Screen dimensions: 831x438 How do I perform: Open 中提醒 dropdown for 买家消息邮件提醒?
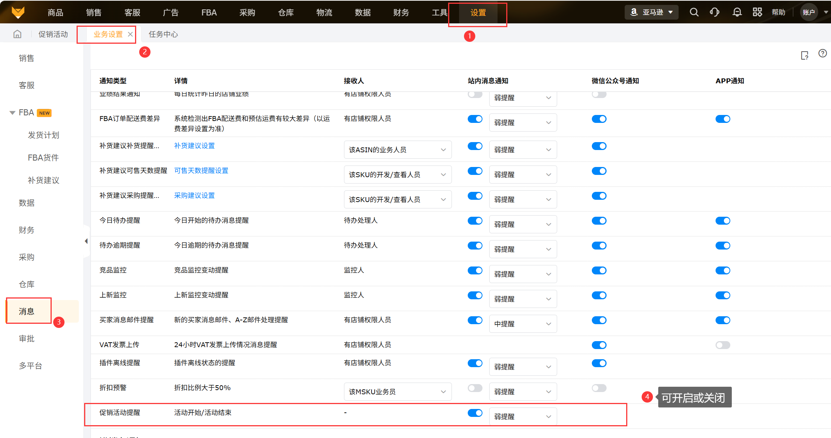522,324
